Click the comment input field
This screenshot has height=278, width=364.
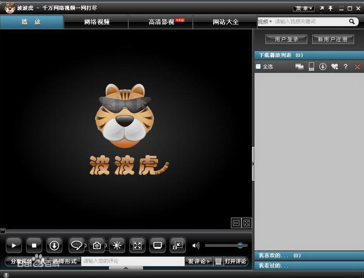click(133, 262)
